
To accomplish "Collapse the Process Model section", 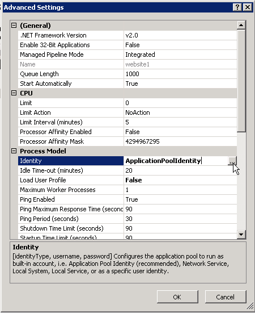I will (x=14, y=151).
